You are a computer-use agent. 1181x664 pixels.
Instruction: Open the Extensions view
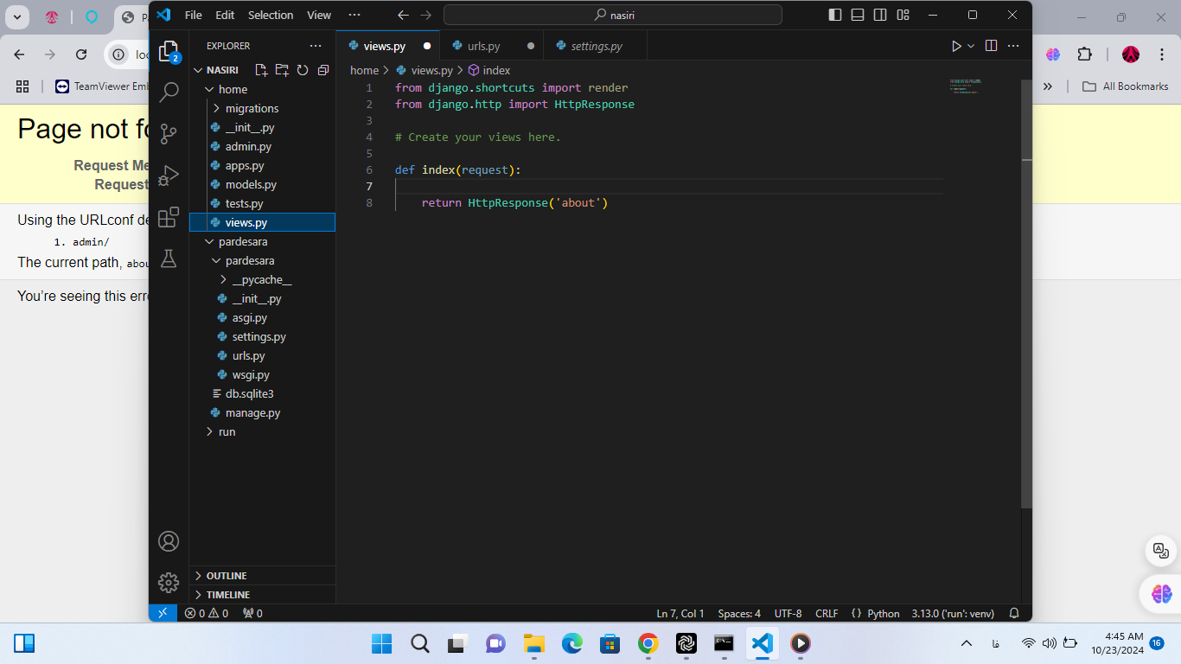(x=169, y=216)
